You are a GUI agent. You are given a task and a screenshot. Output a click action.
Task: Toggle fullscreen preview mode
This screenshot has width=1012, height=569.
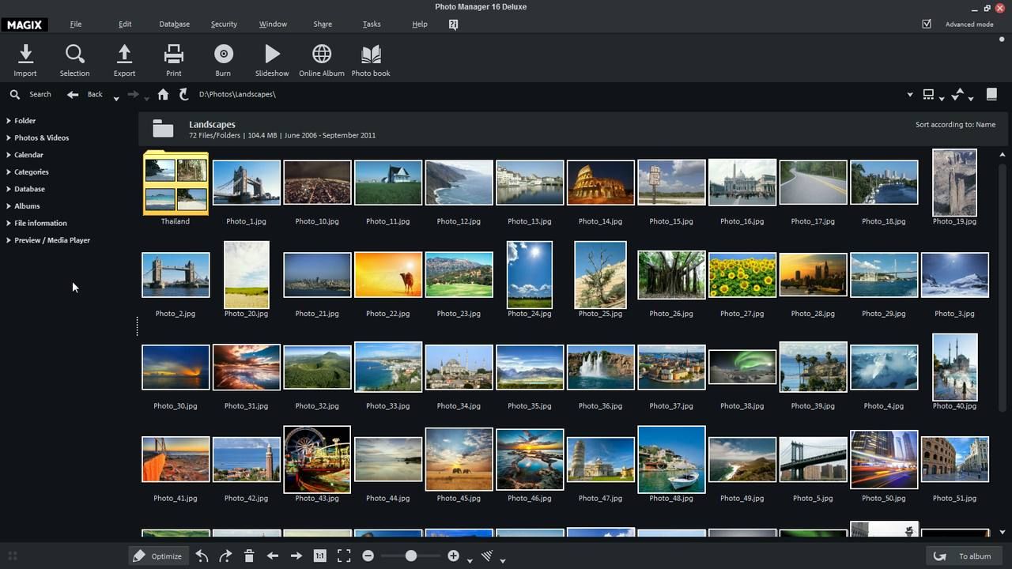[x=343, y=556]
